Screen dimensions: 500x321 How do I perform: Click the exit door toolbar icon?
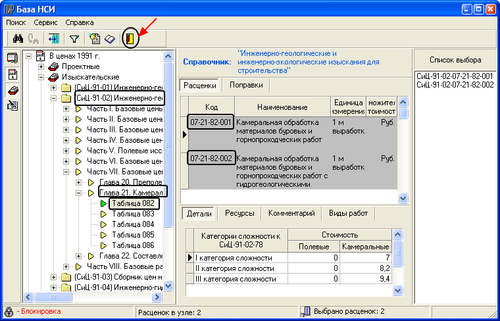(130, 39)
